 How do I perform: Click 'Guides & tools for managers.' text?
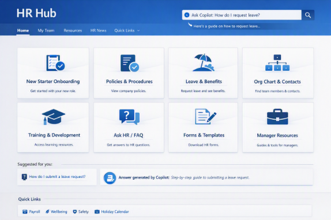click(277, 145)
